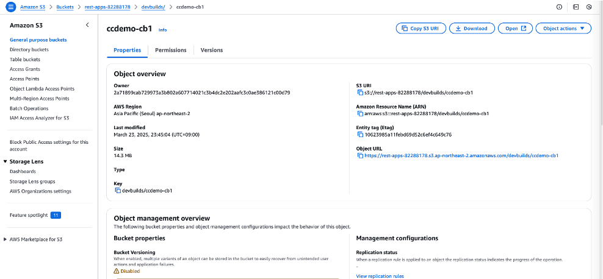Click the clock-style settings icon at top right
This screenshot has height=279, width=603.
click(589, 7)
